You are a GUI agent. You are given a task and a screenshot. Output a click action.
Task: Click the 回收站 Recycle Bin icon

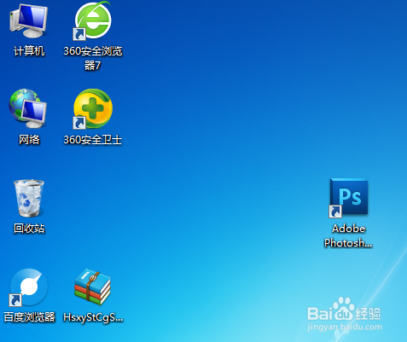(29, 198)
